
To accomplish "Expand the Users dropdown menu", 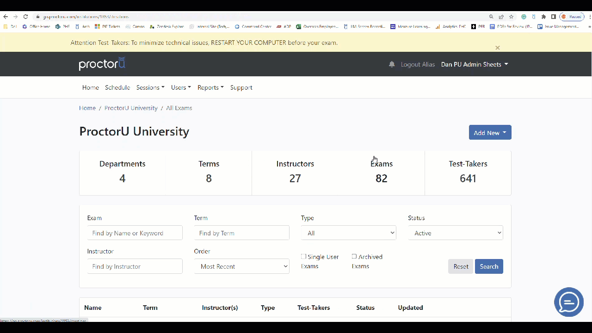I will (181, 87).
